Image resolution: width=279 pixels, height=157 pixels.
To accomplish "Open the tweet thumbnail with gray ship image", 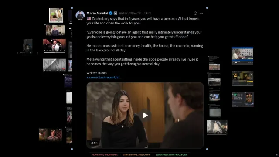I will (214, 82).
